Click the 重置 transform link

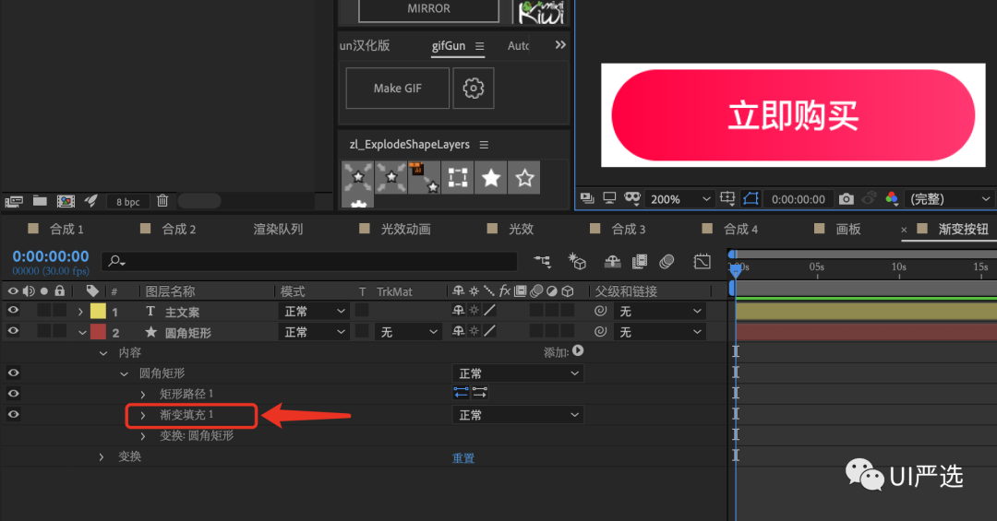tap(462, 458)
